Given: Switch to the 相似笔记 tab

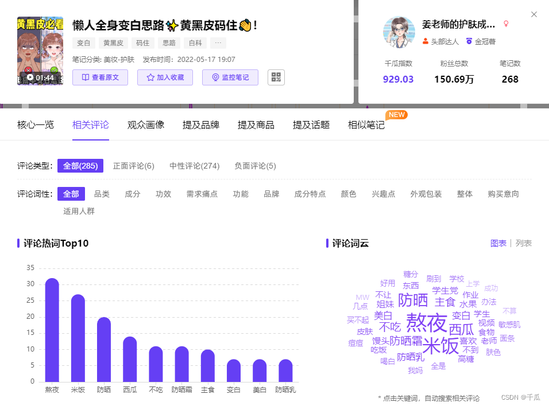Looking at the screenshot, I should click(x=366, y=125).
